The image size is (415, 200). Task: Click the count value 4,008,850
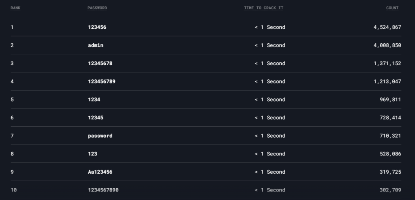coord(387,45)
